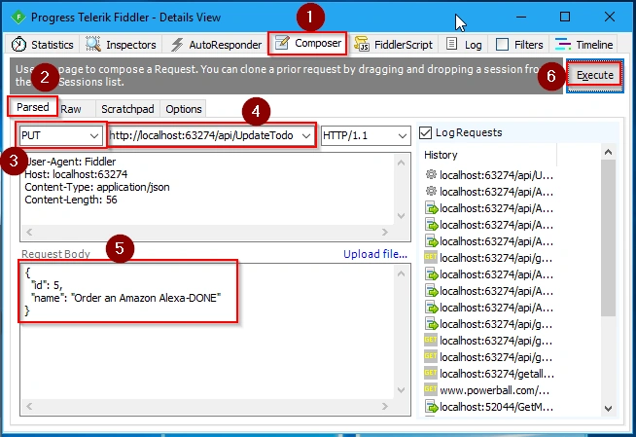The image size is (636, 437).
Task: Open the Scratchpad tab
Action: point(127,109)
